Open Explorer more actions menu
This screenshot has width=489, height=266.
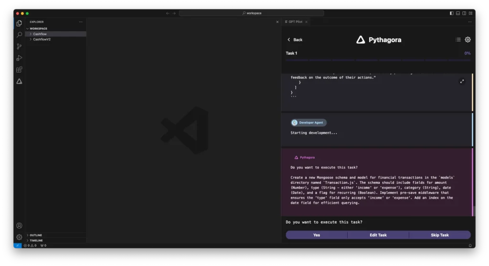(x=81, y=22)
